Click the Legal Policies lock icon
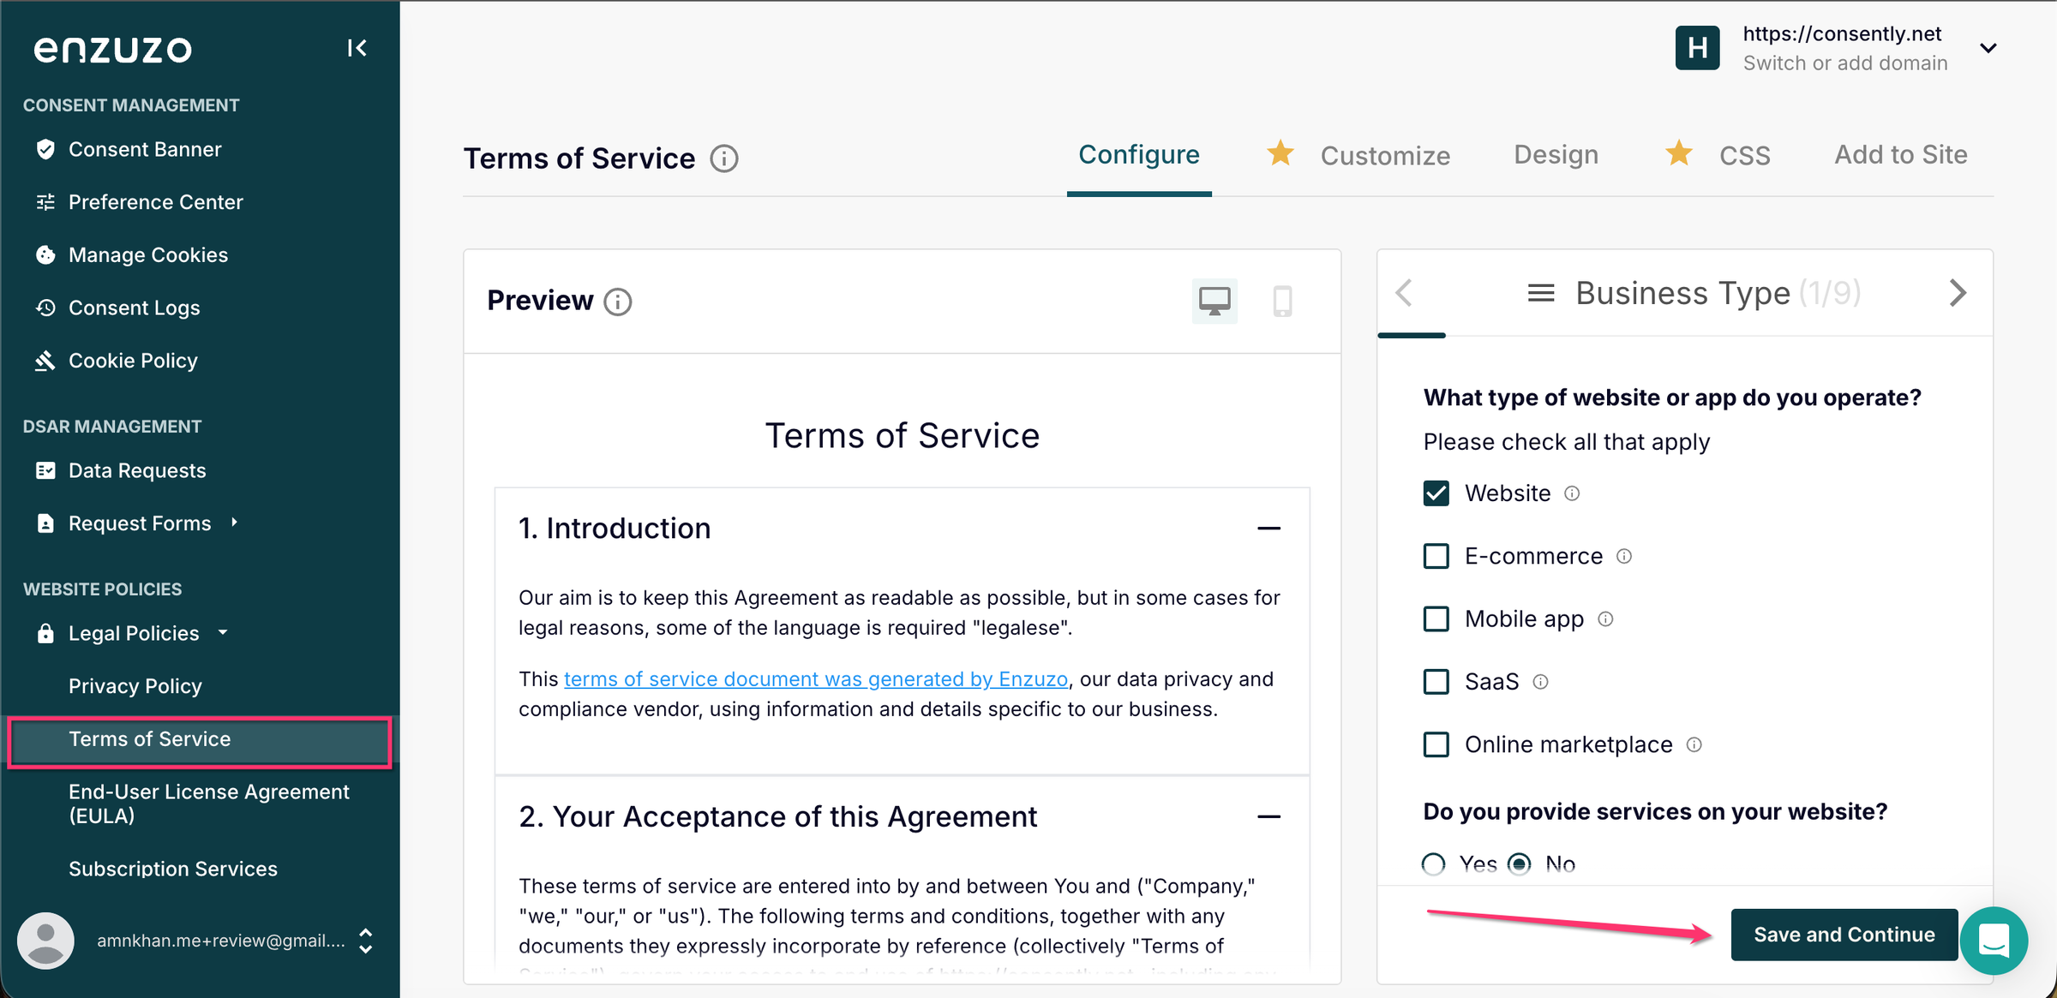 45,633
